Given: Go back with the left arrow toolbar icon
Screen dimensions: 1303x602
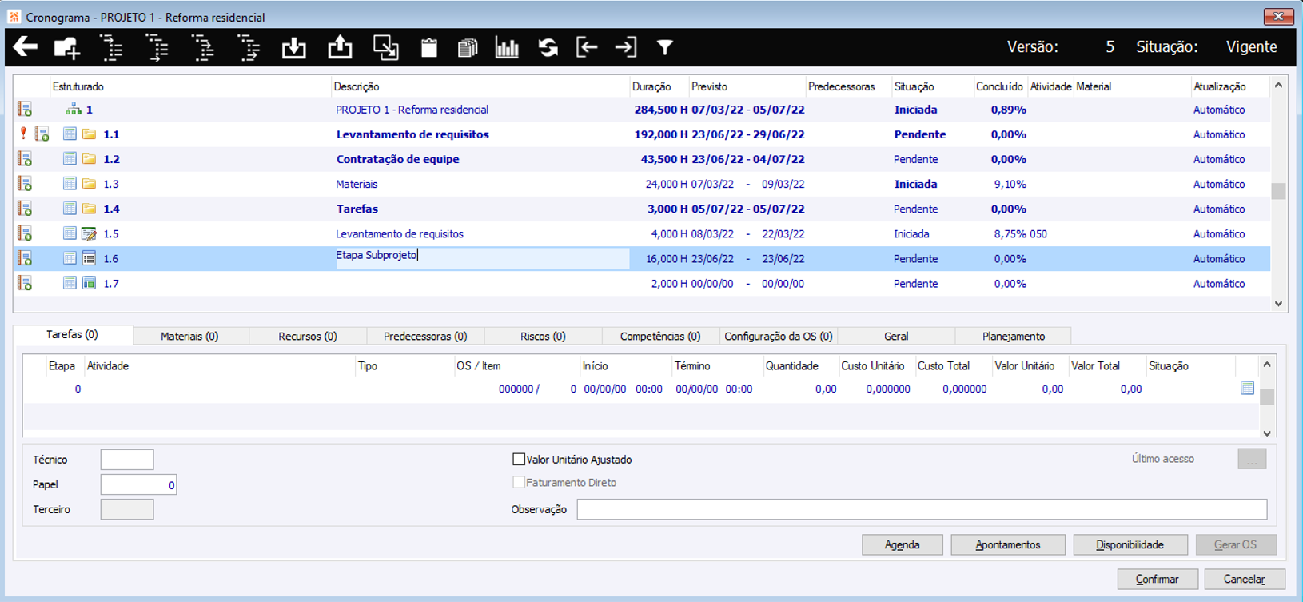Looking at the screenshot, I should [x=26, y=47].
